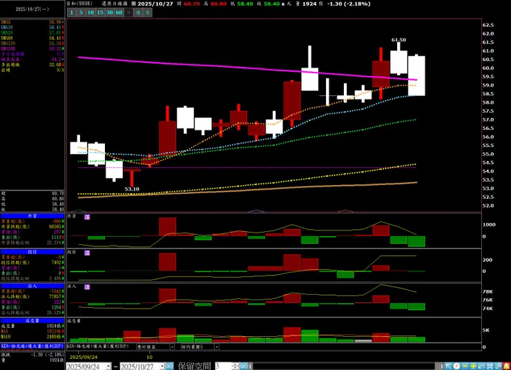This screenshot has height=370, width=511.
Task: Click the latest white candlestick on chart
Action: [416, 75]
